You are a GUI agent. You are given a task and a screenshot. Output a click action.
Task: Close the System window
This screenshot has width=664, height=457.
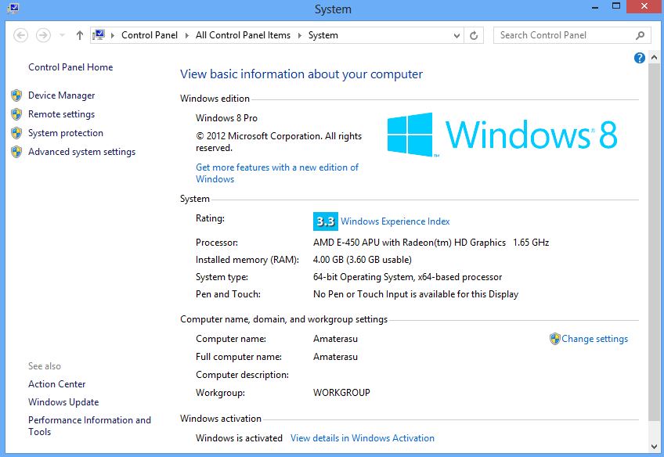coord(644,6)
